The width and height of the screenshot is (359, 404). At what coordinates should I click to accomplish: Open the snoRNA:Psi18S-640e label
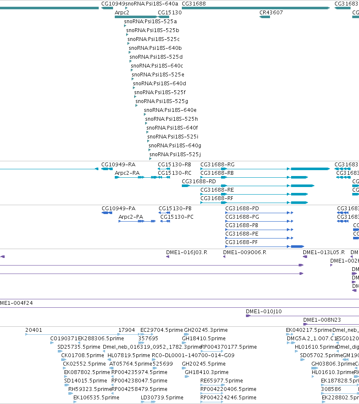tap(170, 110)
